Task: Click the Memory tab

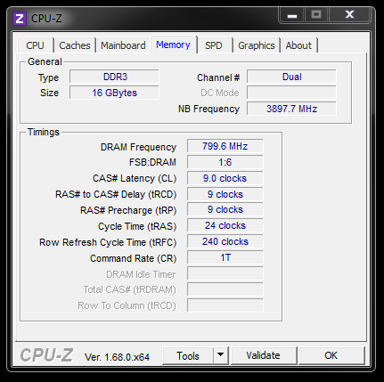Action: pyautogui.click(x=173, y=45)
